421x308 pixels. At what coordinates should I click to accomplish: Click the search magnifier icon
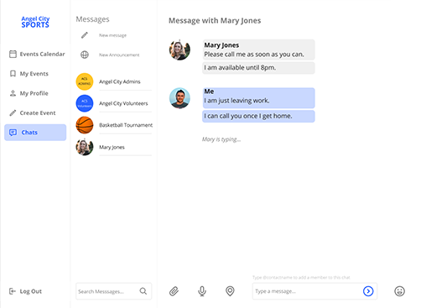click(x=143, y=291)
